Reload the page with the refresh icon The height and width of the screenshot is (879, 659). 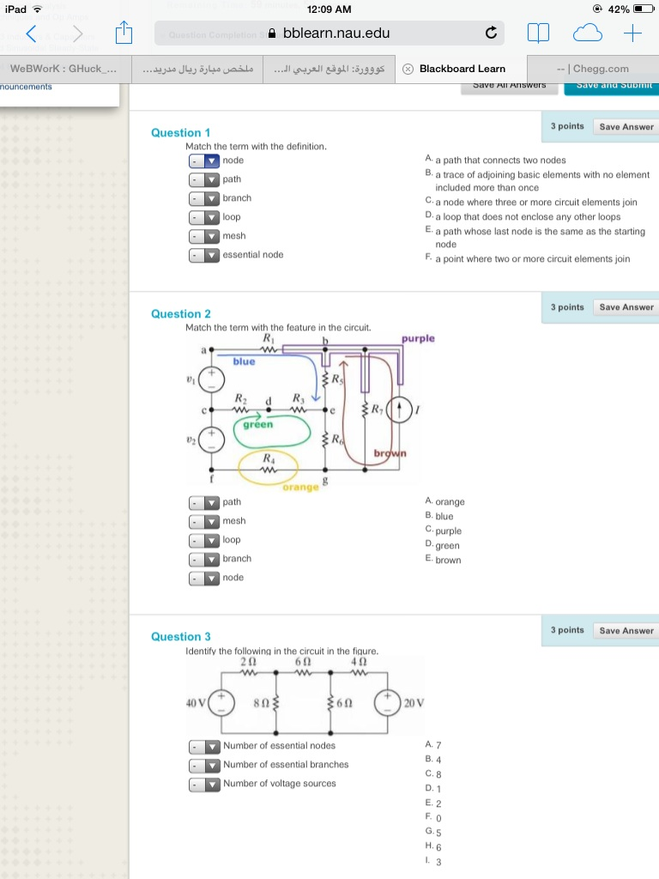pyautogui.click(x=491, y=33)
